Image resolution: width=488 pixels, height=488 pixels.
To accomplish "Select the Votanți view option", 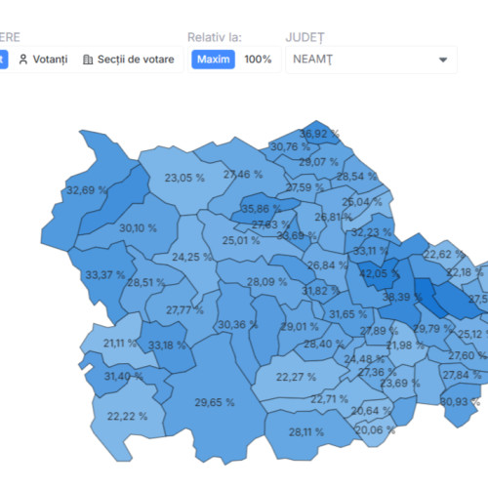I will (44, 60).
